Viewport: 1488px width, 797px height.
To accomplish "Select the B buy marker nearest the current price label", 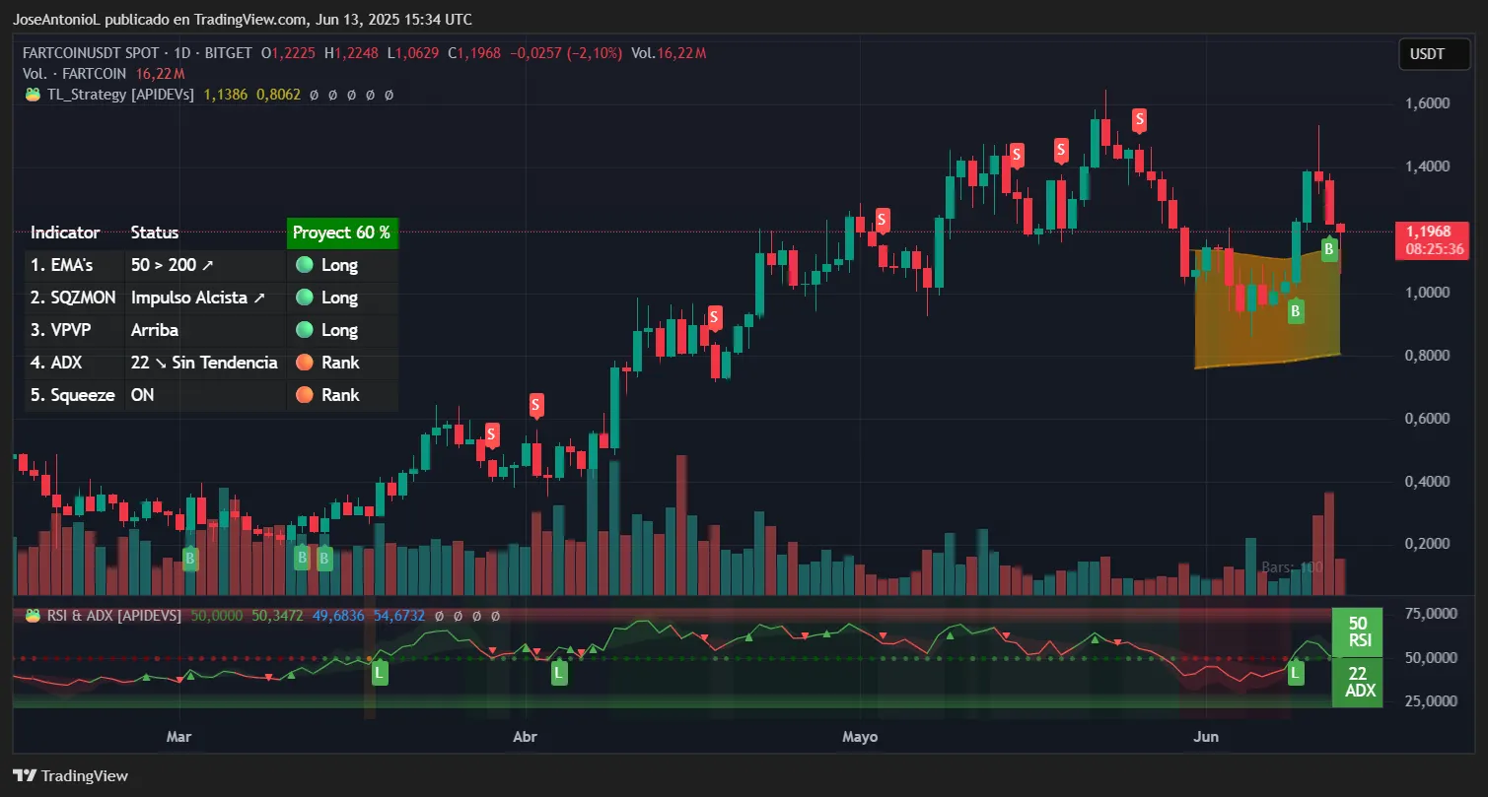I will (x=1329, y=249).
